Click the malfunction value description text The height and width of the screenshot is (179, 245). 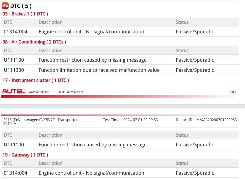99,70
